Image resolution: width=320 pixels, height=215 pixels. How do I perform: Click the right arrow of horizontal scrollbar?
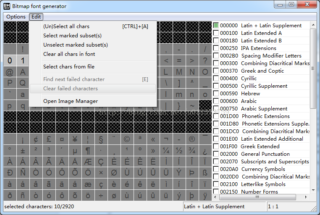point(306,197)
